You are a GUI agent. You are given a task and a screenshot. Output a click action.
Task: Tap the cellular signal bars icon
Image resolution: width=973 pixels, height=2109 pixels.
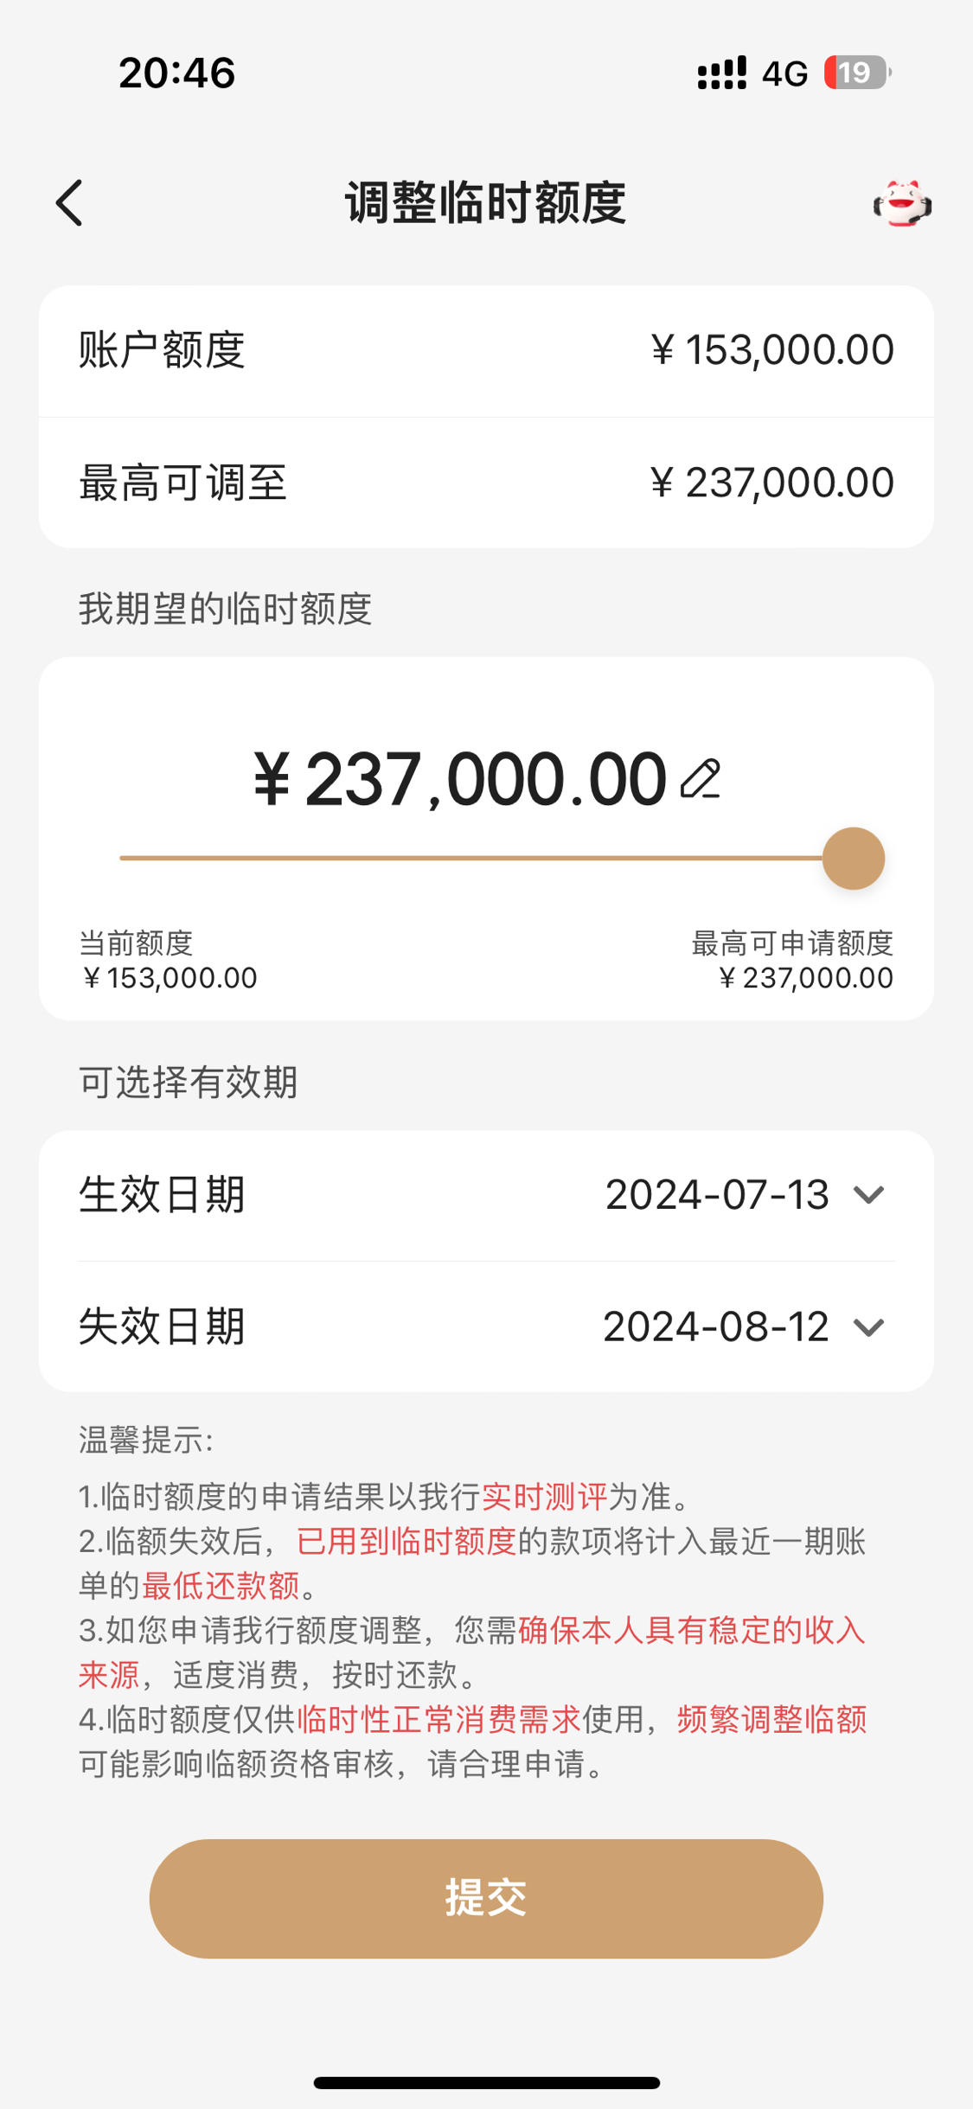coord(722,73)
